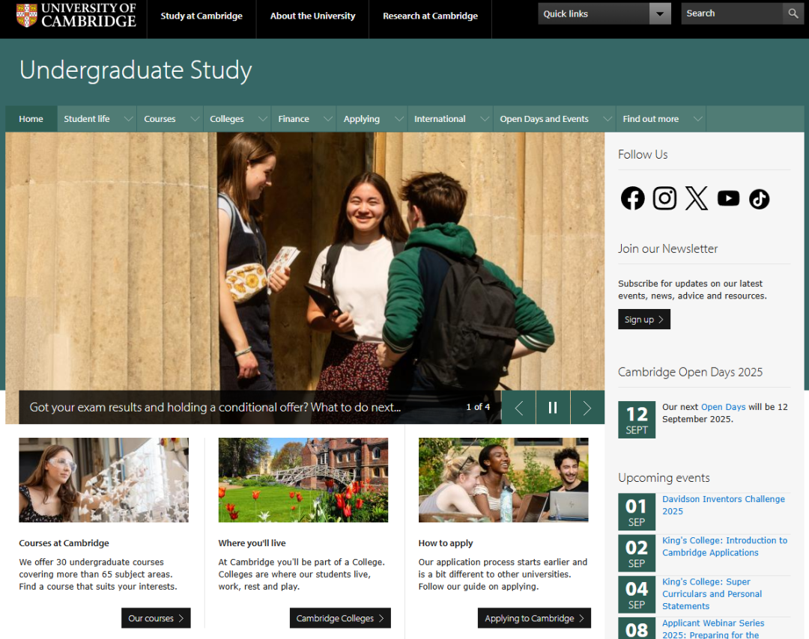
Task: Open King's College Super Curriculars event link
Action: pyautogui.click(x=712, y=593)
